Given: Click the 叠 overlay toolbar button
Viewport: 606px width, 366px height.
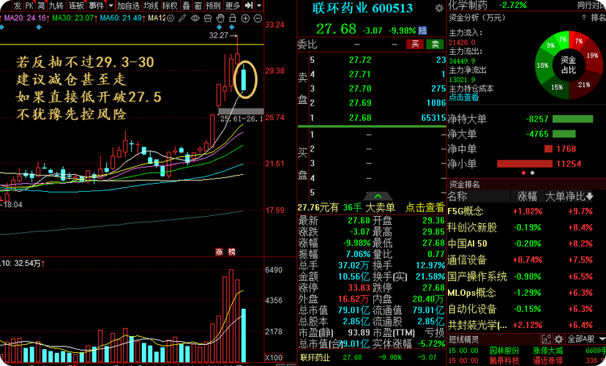Looking at the screenshot, I should point(187,5).
